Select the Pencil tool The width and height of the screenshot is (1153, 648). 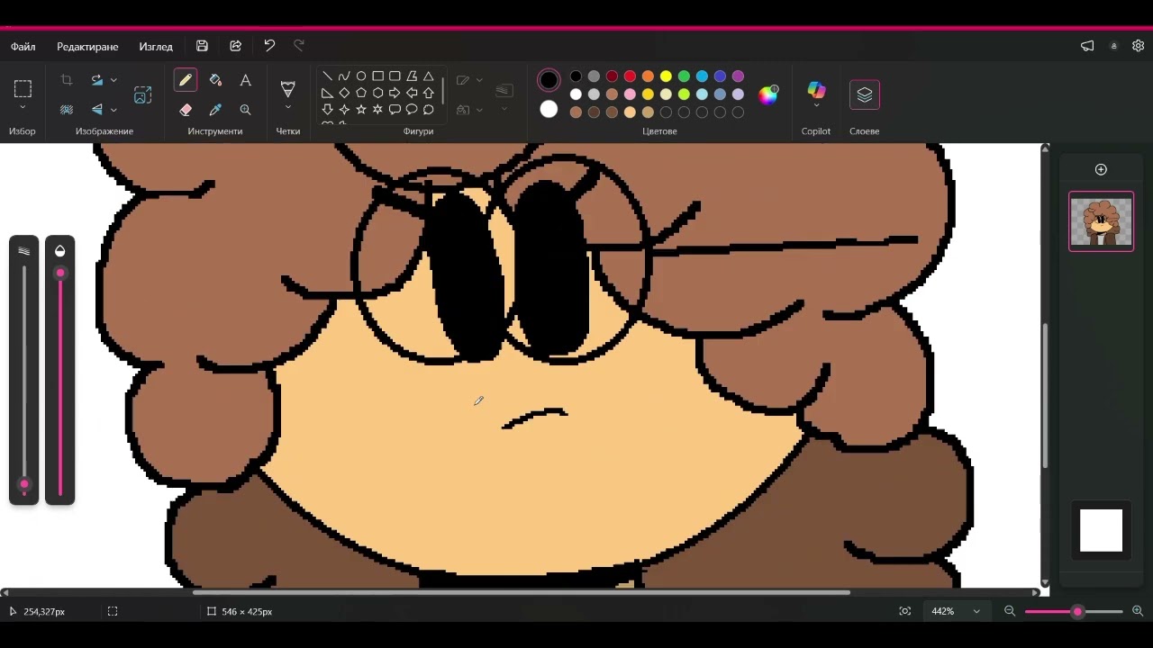[186, 80]
